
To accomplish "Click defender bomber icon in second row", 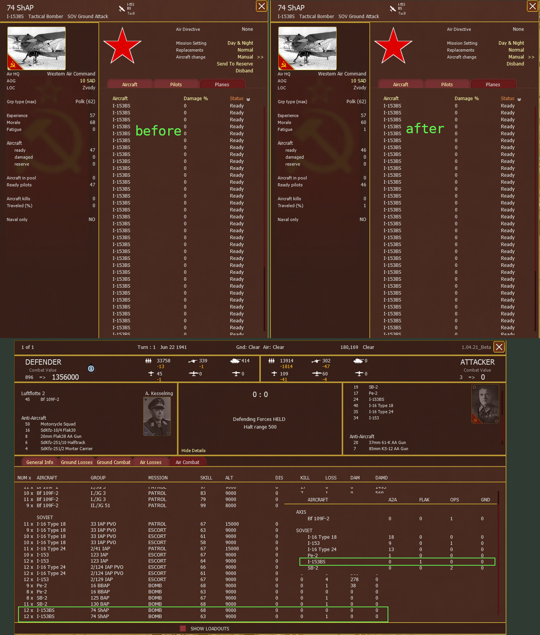I will (194, 374).
